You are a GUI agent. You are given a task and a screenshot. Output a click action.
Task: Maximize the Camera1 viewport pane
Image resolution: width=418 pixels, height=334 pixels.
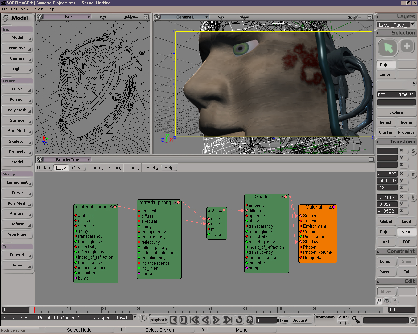[x=370, y=17]
